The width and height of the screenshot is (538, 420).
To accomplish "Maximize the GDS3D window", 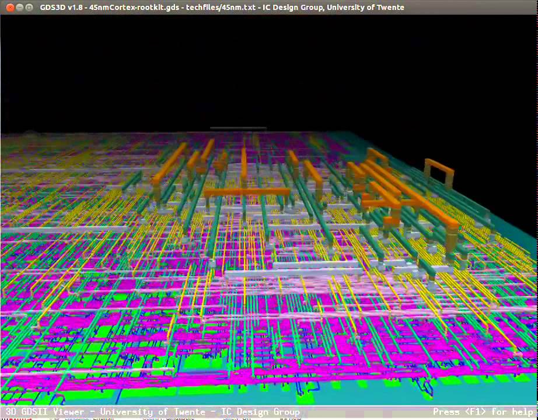I will point(30,7).
